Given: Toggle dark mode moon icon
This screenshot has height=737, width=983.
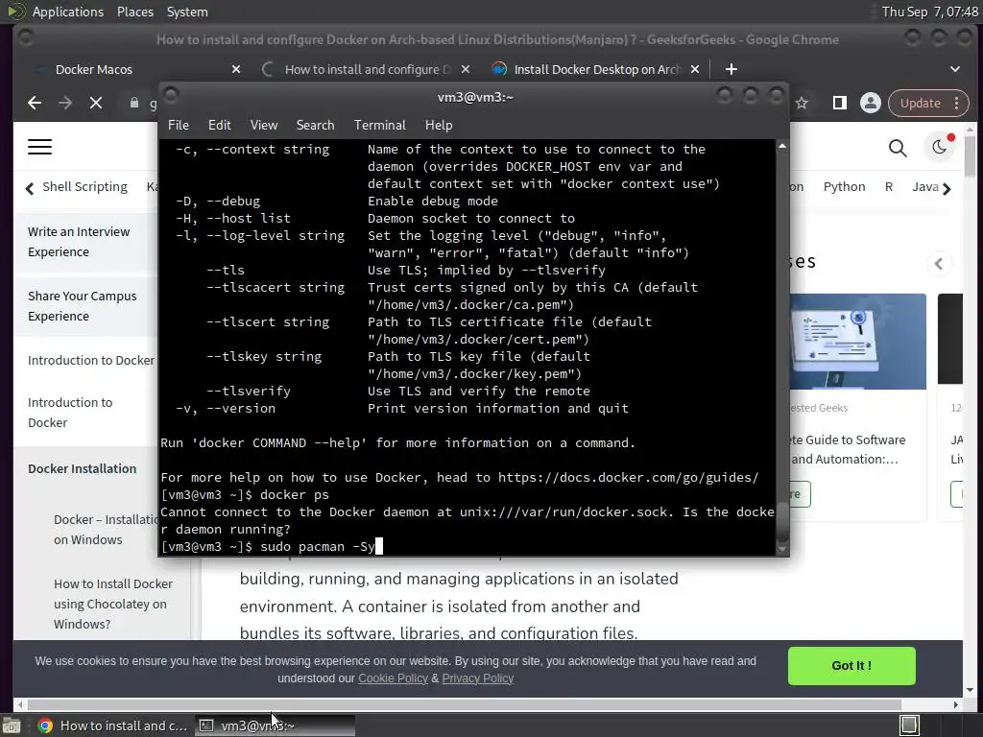Looking at the screenshot, I should point(939,147).
